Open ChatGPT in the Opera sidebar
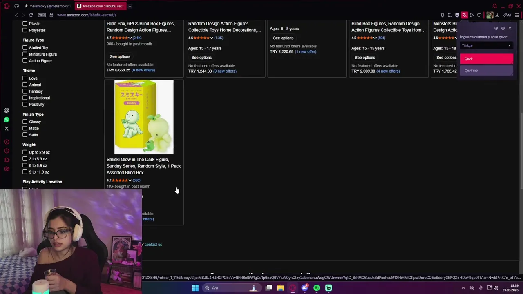This screenshot has height=294, width=523. (x=7, y=111)
